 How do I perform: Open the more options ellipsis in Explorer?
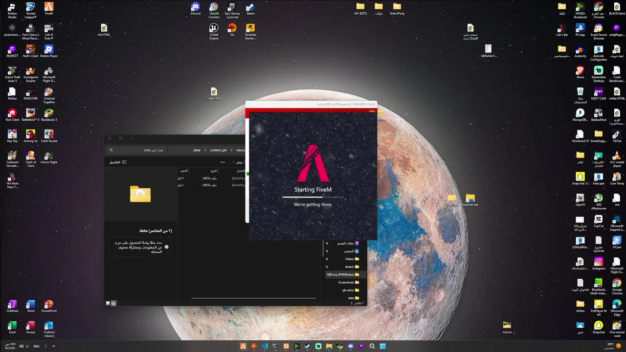click(223, 162)
